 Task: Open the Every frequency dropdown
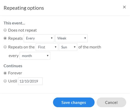coord(39,38)
